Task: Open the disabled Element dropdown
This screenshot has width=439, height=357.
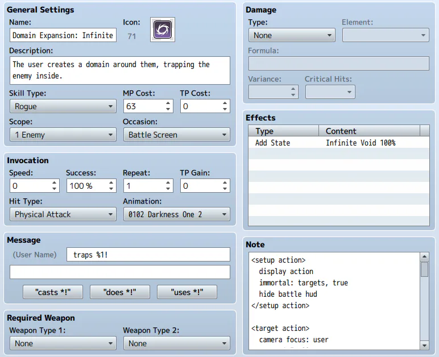Action: click(386, 35)
